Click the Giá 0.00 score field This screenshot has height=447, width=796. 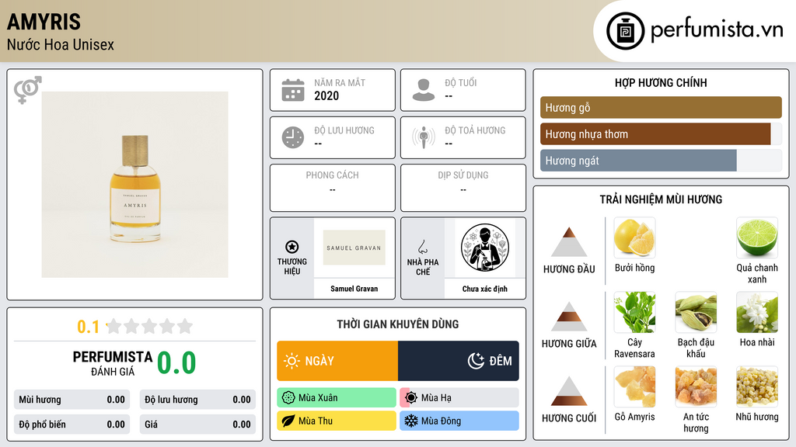197,424
